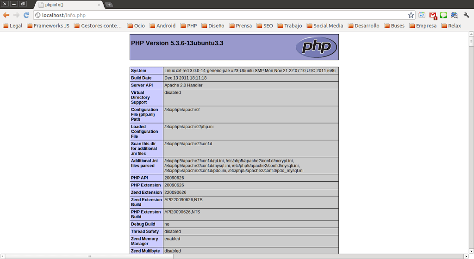The height and width of the screenshot is (259, 474).
Task: Open the Legal bookmarks folder
Action: (12, 25)
